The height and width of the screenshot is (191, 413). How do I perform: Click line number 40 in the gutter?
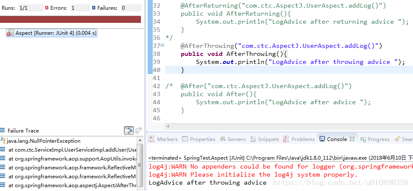tap(157, 70)
